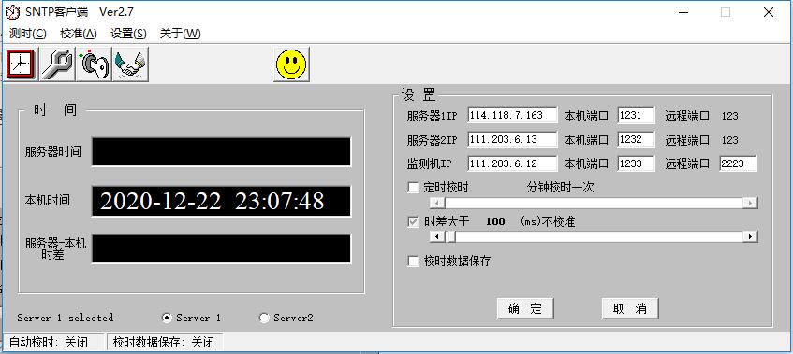793x354 pixels.
Task: Click the remote port 123 for 服务器2
Action: point(729,140)
